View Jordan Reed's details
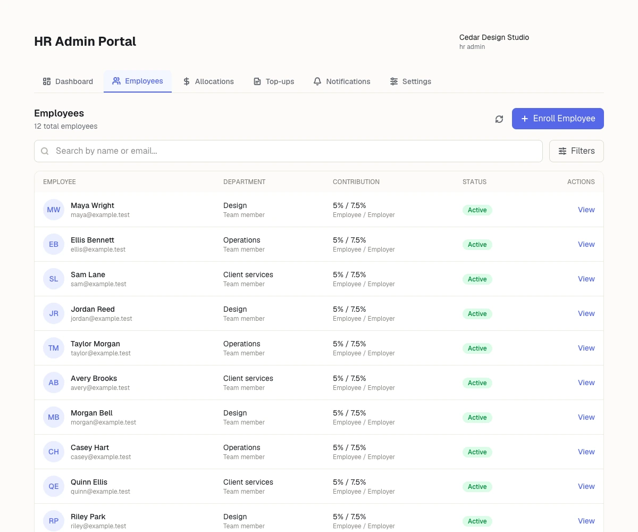The image size is (638, 532). [586, 313]
